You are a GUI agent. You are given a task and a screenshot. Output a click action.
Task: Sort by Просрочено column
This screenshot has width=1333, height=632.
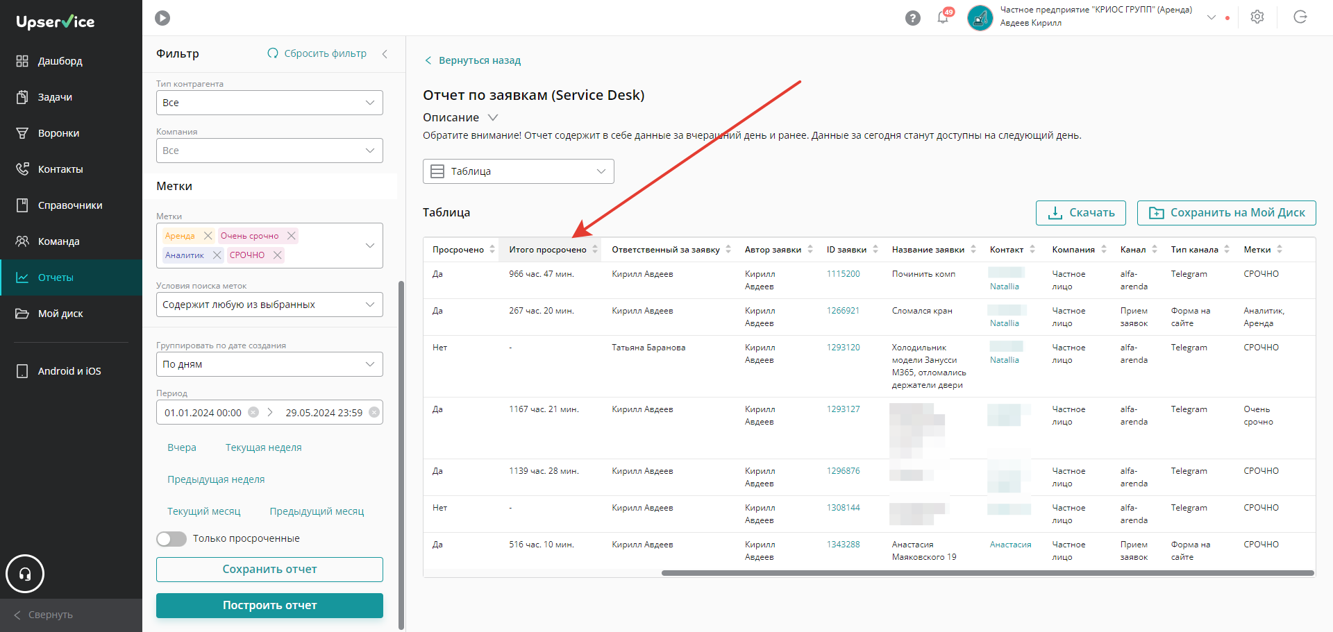pyautogui.click(x=492, y=249)
